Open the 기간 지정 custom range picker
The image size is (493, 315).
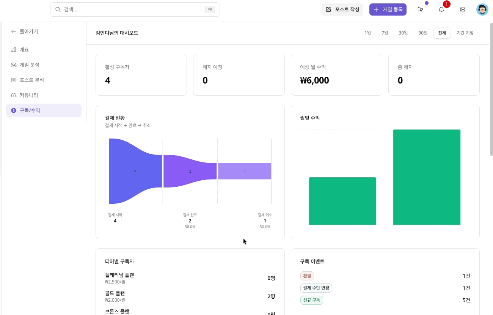click(465, 33)
